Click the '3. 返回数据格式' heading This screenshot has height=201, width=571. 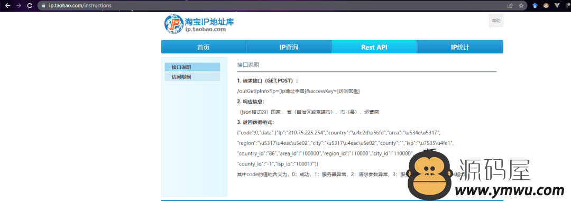click(x=255, y=122)
